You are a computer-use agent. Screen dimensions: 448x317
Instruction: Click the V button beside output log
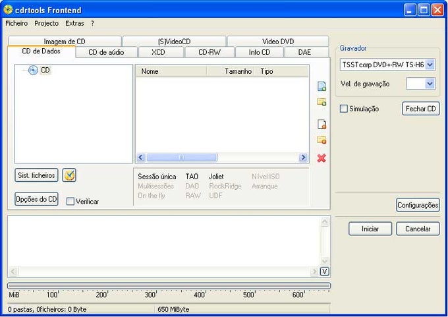coord(325,272)
